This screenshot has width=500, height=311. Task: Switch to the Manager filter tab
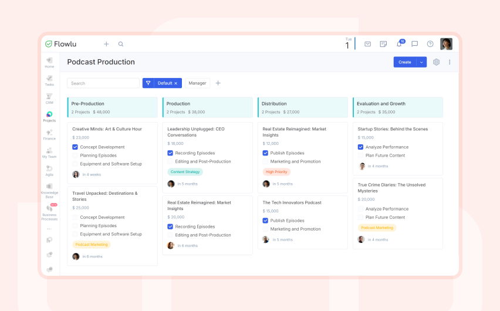(197, 83)
